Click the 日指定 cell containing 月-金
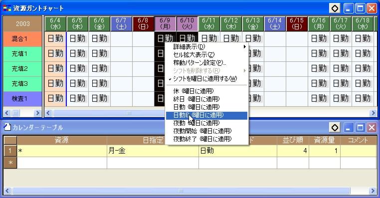This screenshot has height=198, width=380. (153, 151)
